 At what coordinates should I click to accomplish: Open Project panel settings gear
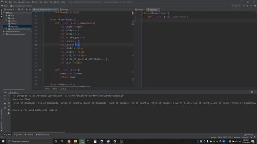[27, 10]
